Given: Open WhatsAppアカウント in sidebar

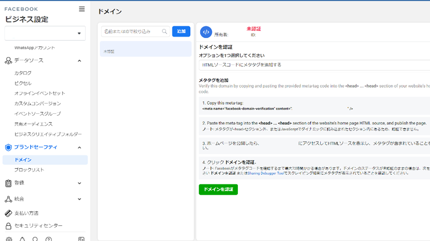Looking at the screenshot, I should [34, 48].
